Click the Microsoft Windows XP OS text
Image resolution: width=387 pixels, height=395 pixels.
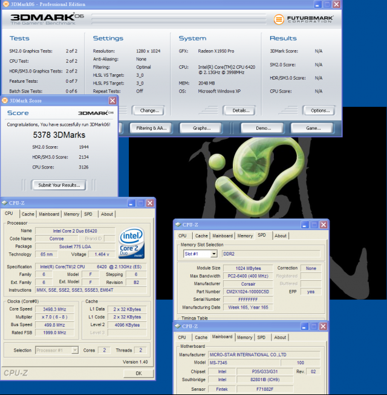pyautogui.click(x=219, y=91)
